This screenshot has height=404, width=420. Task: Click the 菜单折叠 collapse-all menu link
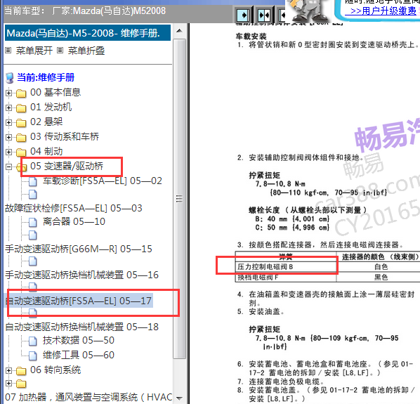[x=86, y=51]
